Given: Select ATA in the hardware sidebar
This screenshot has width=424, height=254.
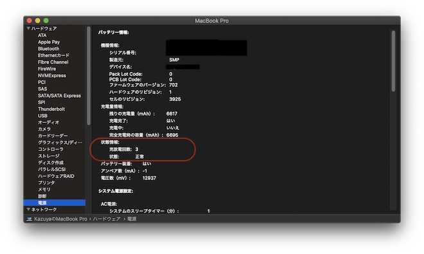Looking at the screenshot, I should click(42, 35).
